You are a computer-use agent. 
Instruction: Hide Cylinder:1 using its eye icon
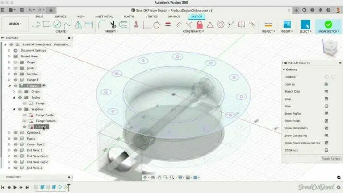[16, 132]
